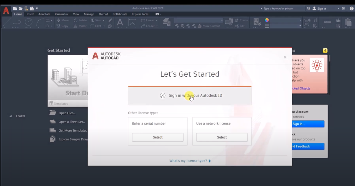Click the Measure tool icon
355x186 pixels.
[x=327, y=22]
